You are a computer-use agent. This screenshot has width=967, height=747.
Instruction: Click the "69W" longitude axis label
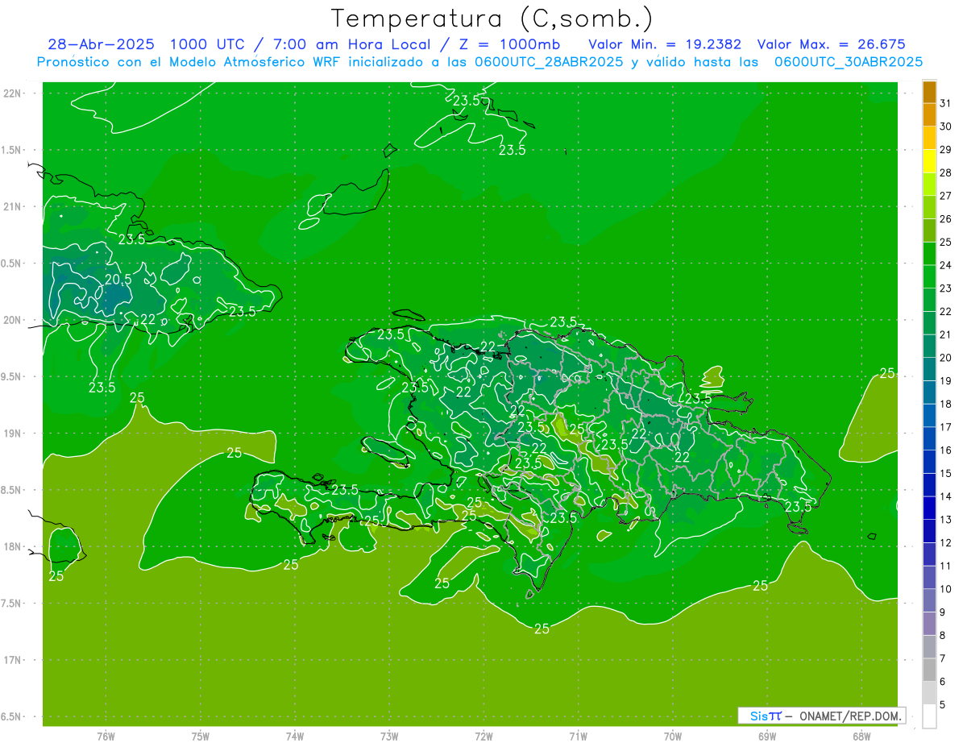tap(766, 736)
